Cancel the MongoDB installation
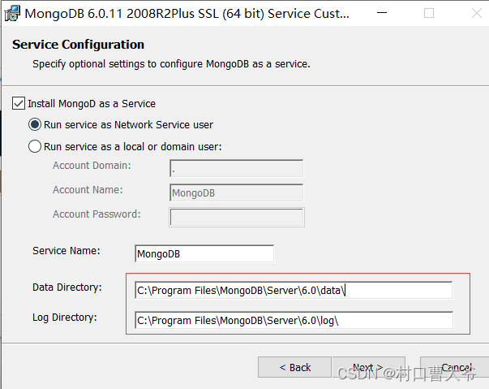The height and width of the screenshot is (389, 489). click(x=455, y=367)
